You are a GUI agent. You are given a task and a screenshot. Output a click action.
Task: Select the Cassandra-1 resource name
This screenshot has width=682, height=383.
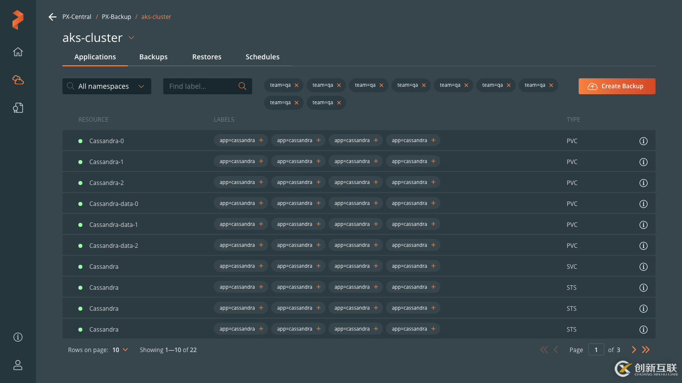106,162
